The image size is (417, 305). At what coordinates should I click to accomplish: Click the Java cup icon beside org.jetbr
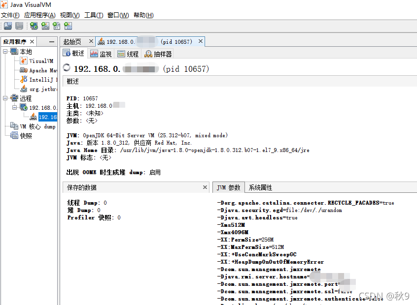pos(24,89)
